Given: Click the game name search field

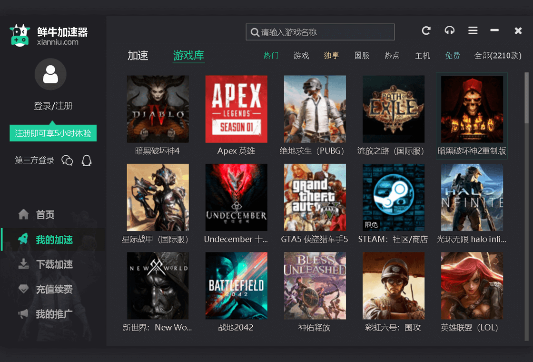Looking at the screenshot, I should 320,32.
